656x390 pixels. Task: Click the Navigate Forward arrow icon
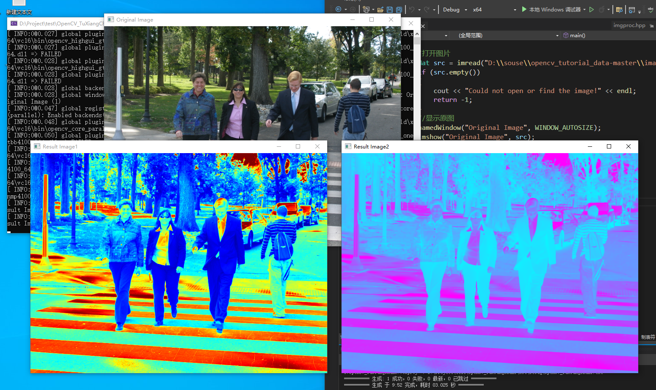click(x=353, y=9)
